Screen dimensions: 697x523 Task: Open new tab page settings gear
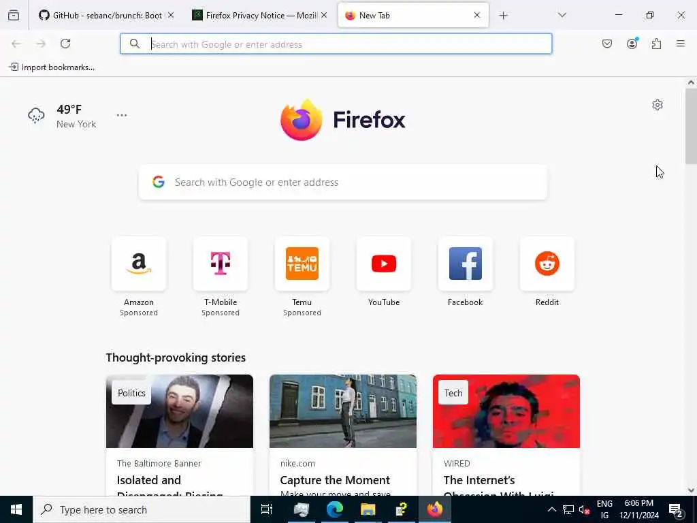658,105
